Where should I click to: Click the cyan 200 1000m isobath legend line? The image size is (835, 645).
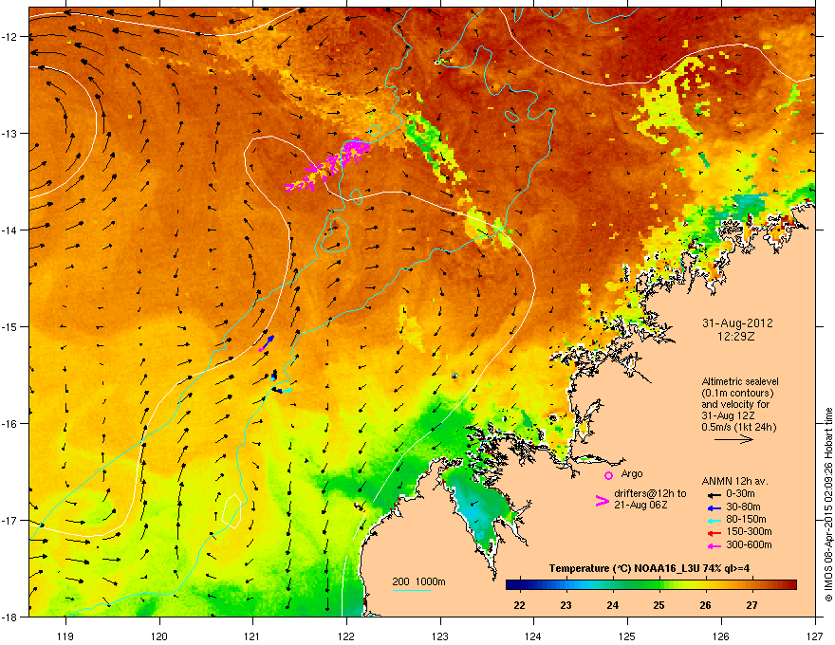tap(411, 590)
